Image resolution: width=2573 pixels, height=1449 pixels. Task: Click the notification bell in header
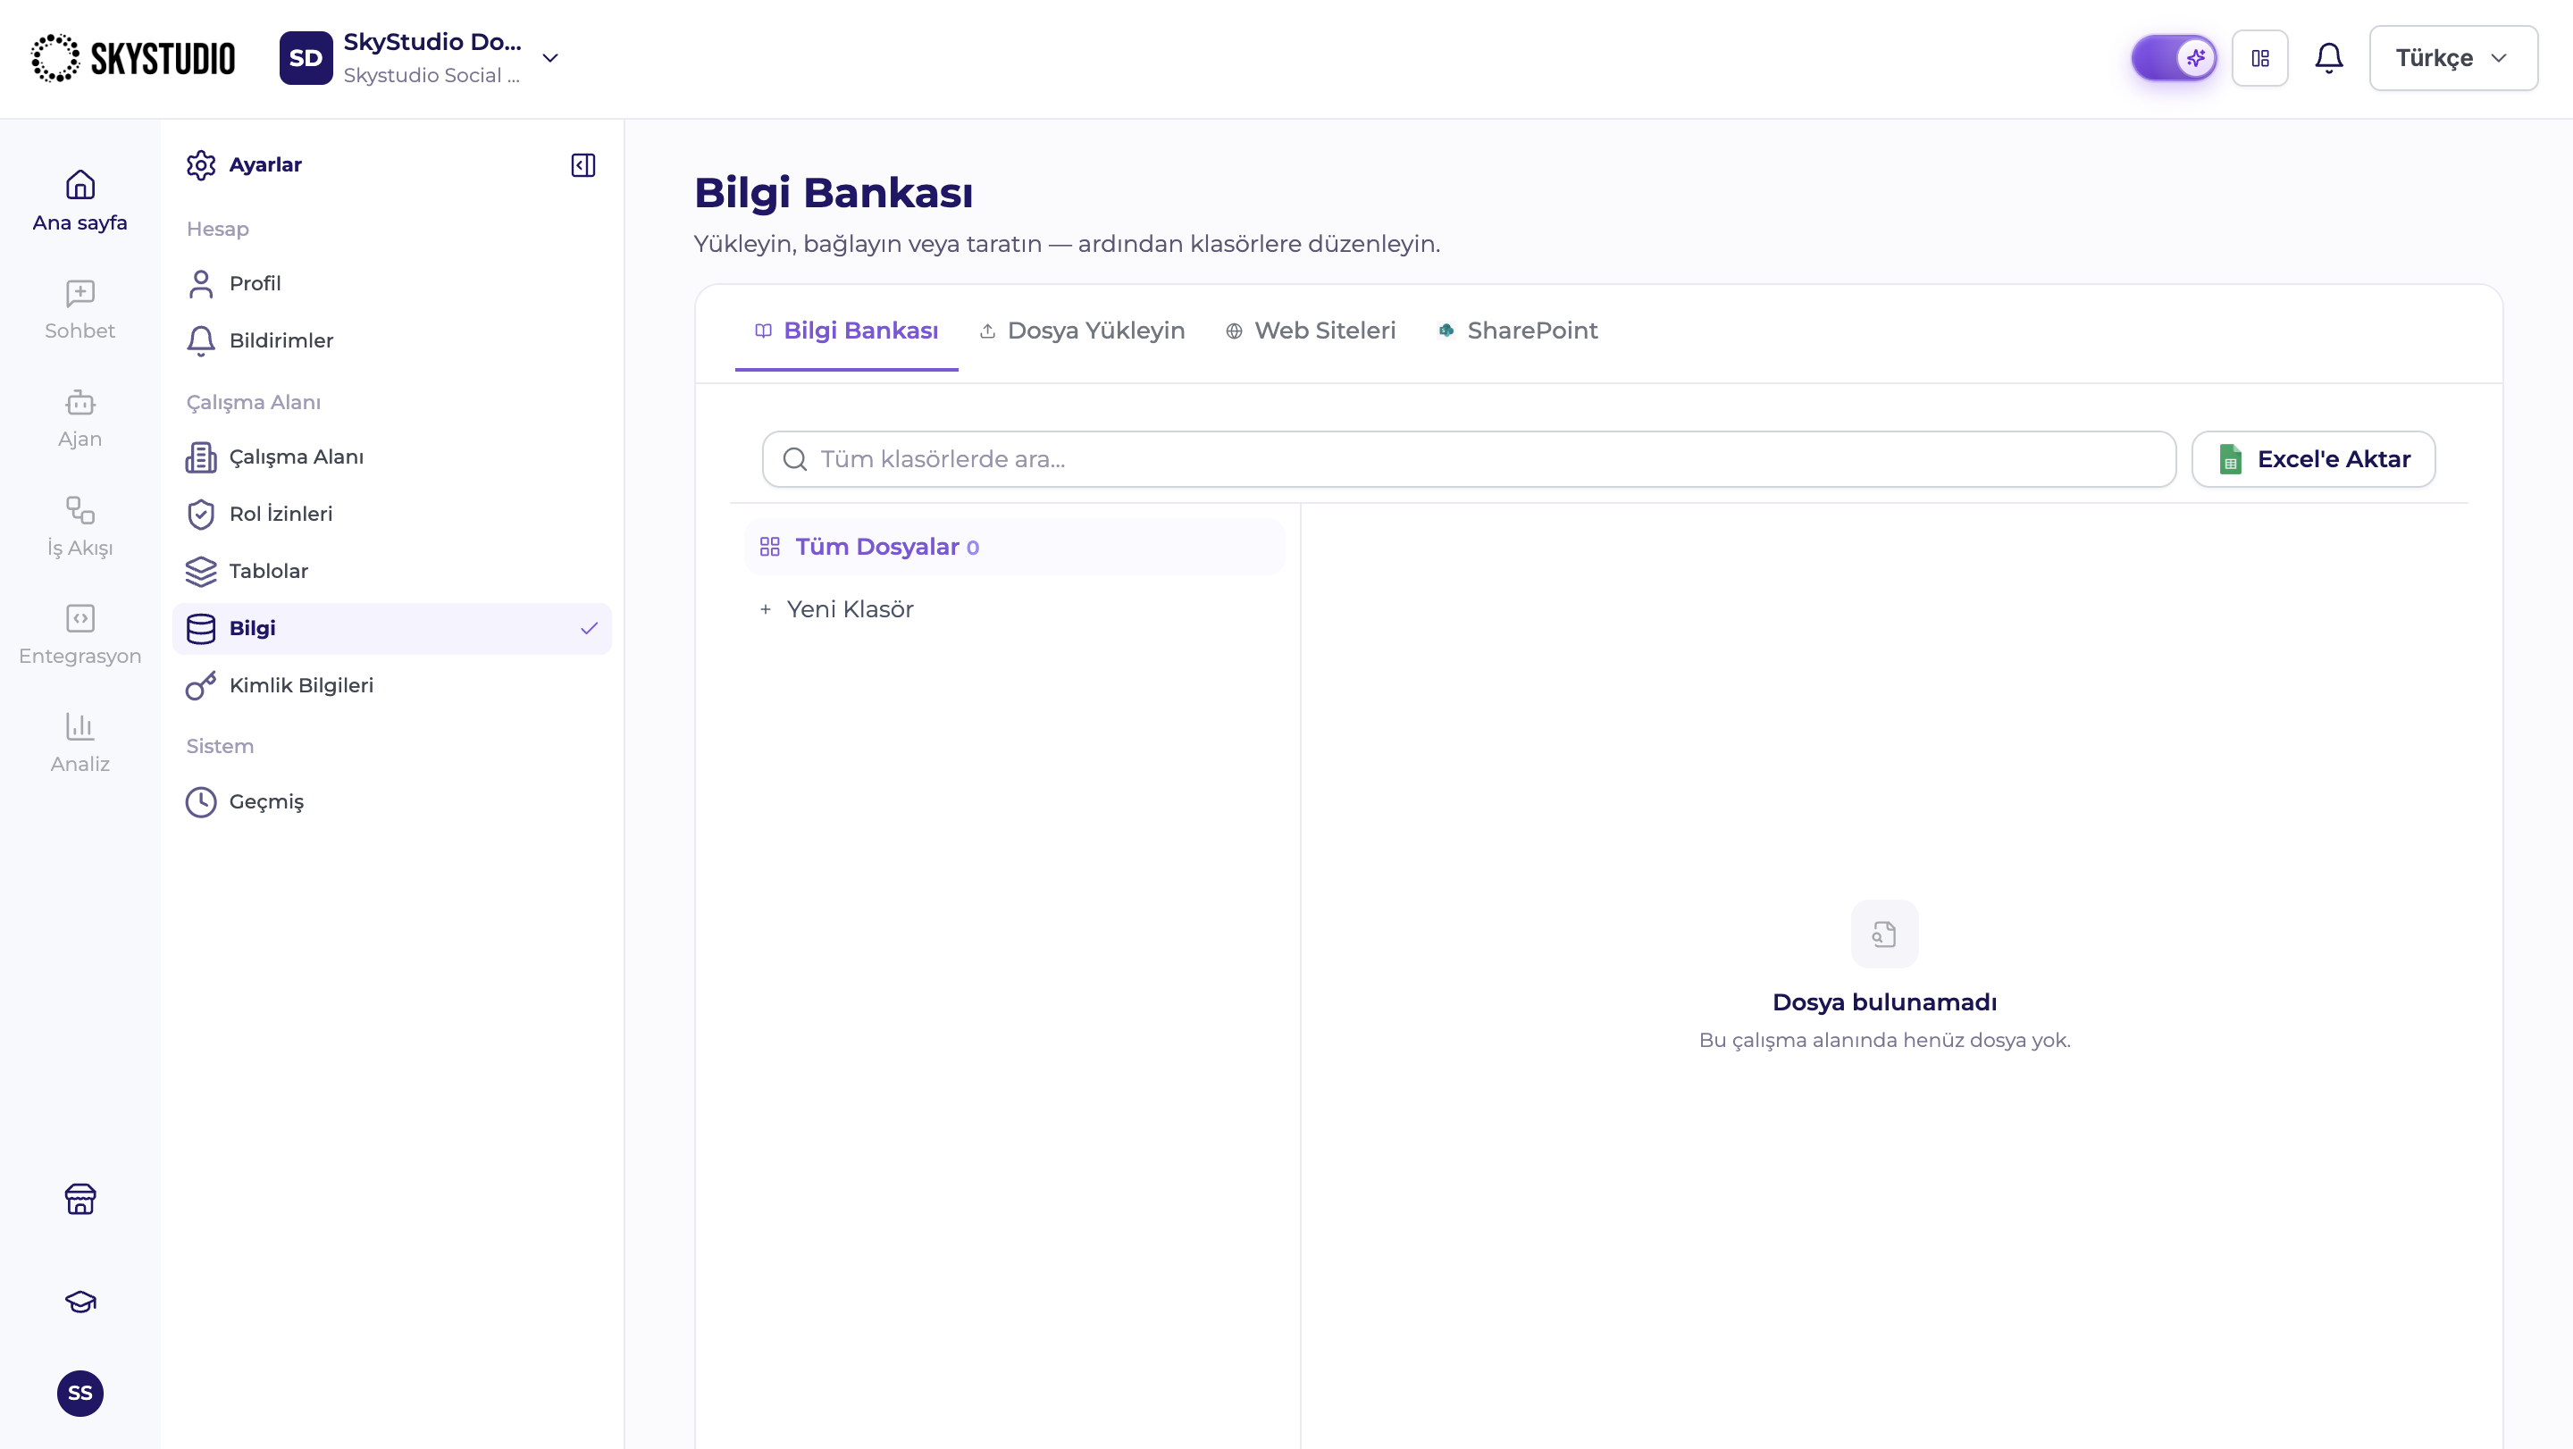(x=2328, y=58)
